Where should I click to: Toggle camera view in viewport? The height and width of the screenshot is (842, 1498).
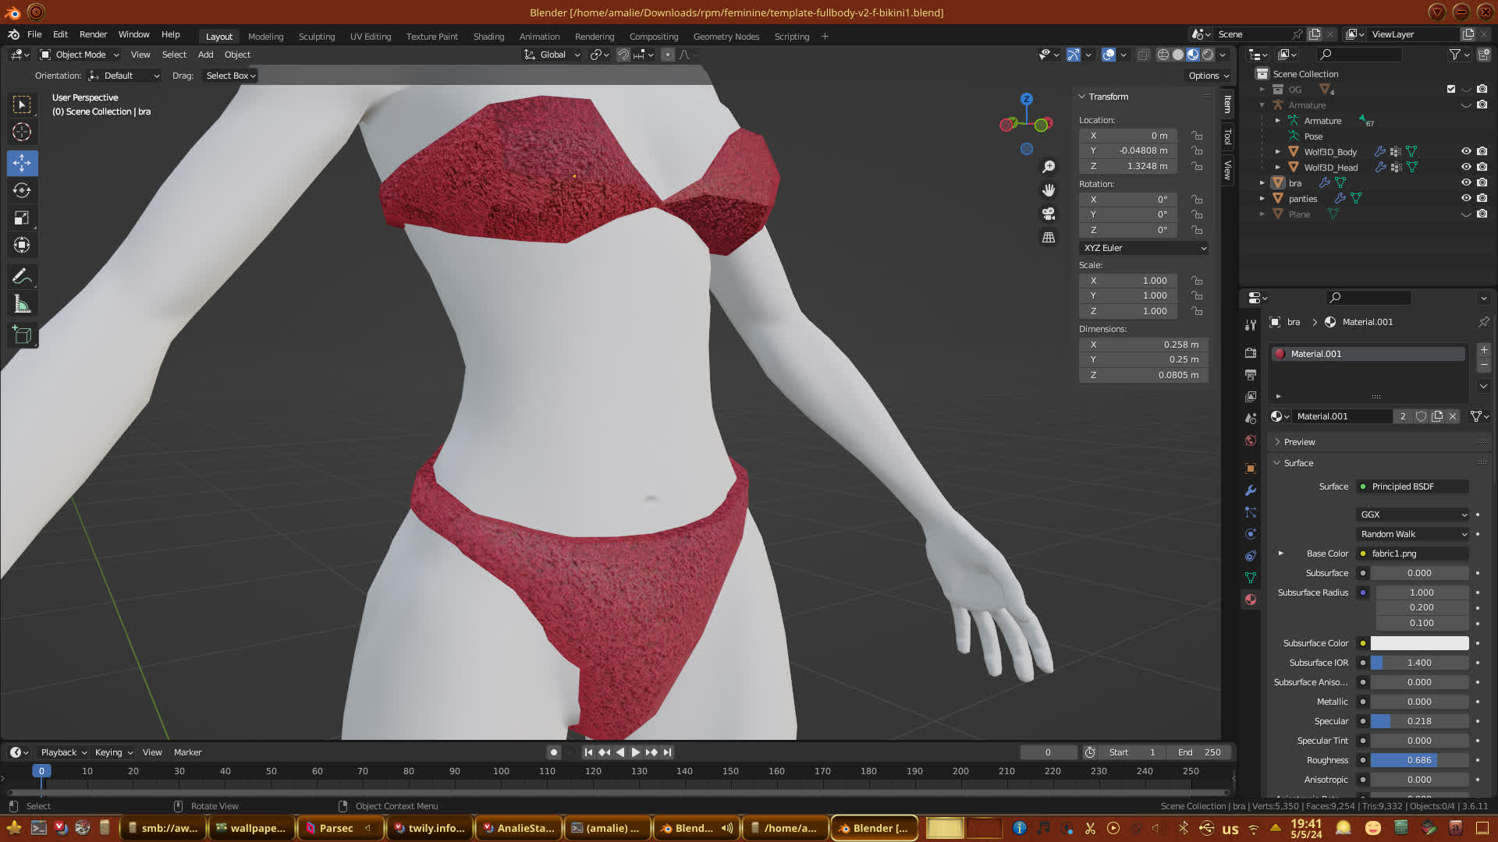tap(1049, 214)
